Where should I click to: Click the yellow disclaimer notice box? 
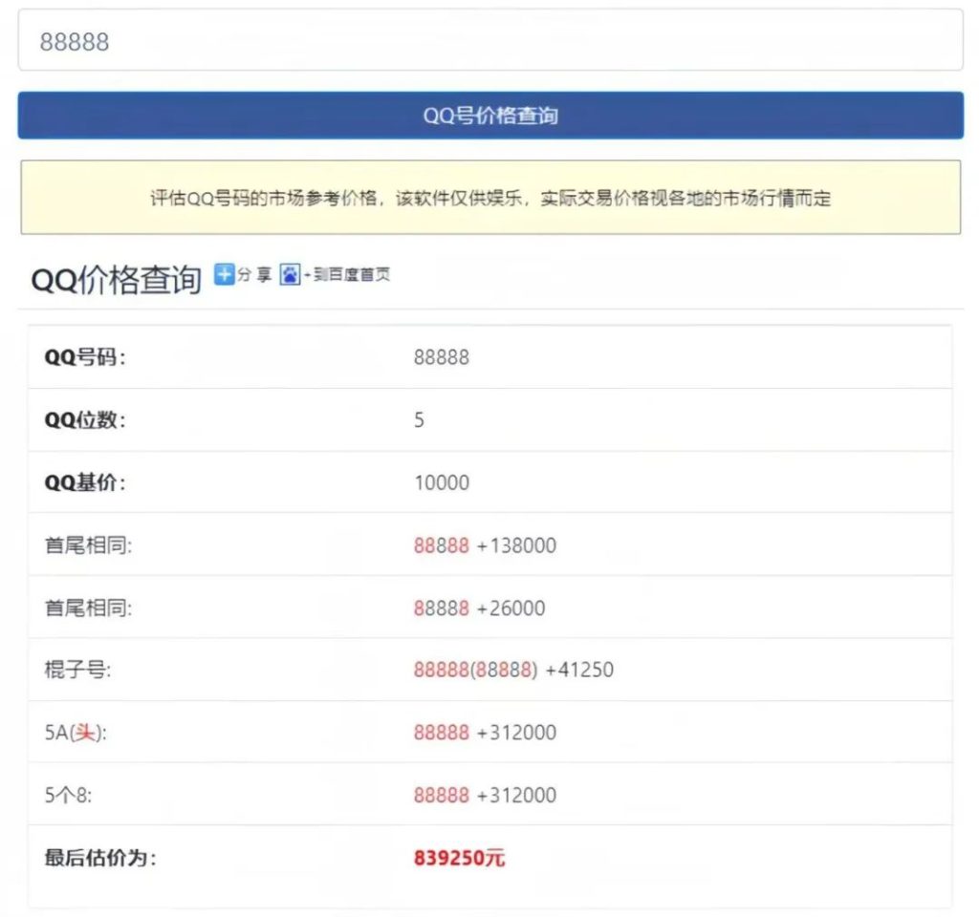click(x=489, y=198)
